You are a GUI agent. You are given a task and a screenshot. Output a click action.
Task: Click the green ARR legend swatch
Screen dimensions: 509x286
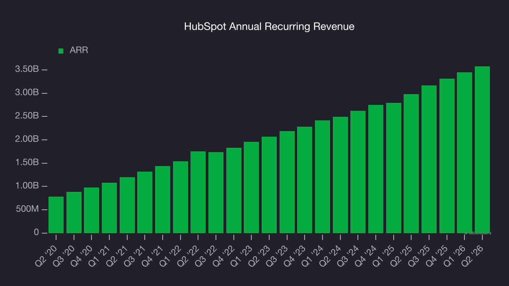pyautogui.click(x=61, y=51)
